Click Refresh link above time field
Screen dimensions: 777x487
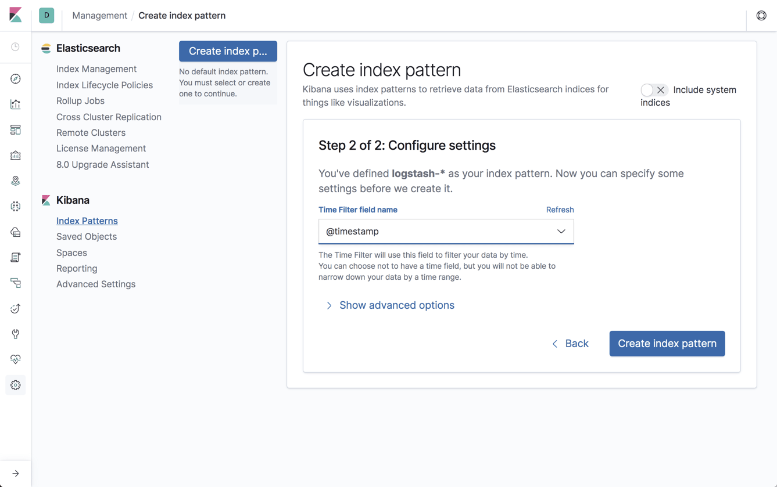(x=560, y=210)
